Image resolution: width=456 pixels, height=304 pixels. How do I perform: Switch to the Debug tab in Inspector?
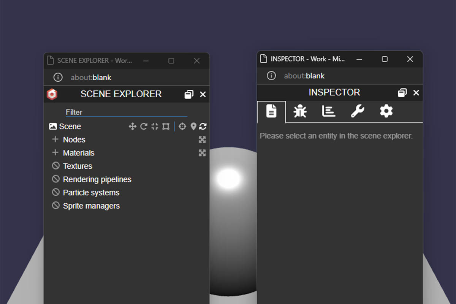click(x=300, y=111)
